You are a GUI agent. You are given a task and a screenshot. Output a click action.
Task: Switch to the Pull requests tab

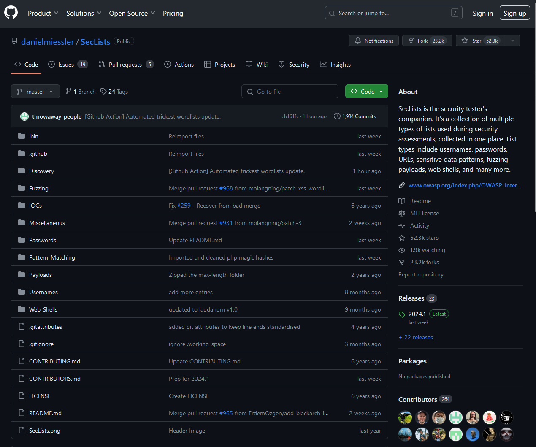[126, 64]
